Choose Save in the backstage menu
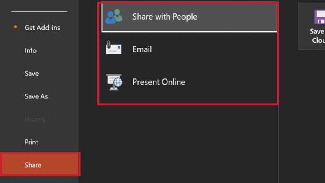 (32, 74)
